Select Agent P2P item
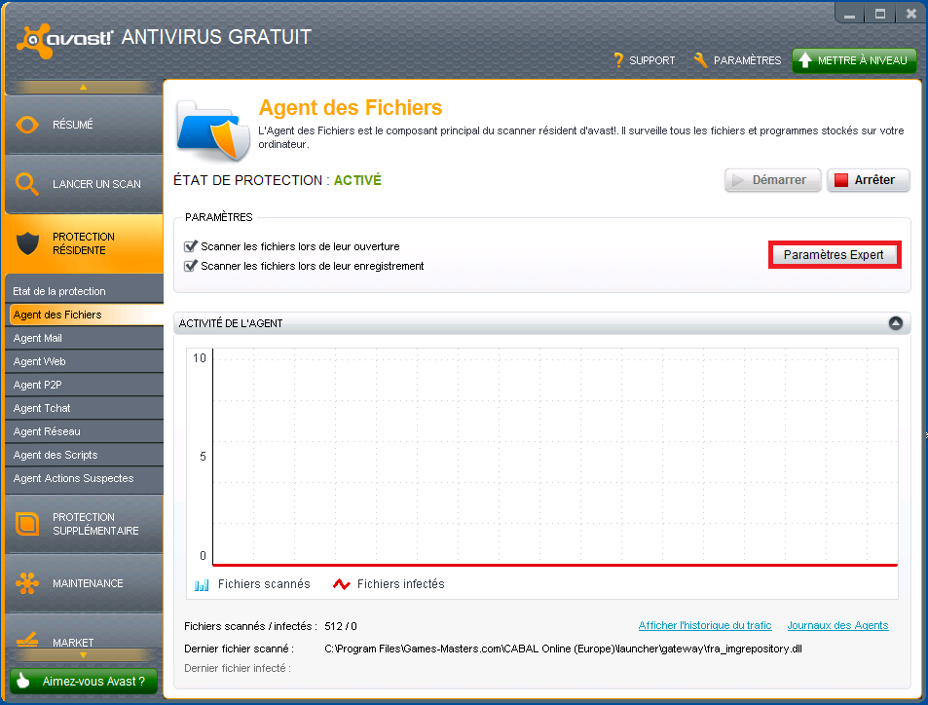This screenshot has height=705, width=928. click(x=84, y=385)
